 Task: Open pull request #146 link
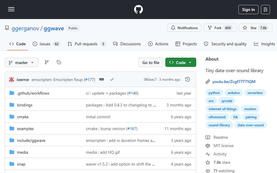133,93
